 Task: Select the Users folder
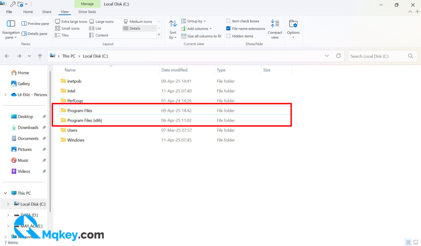pyautogui.click(x=175, y=130)
